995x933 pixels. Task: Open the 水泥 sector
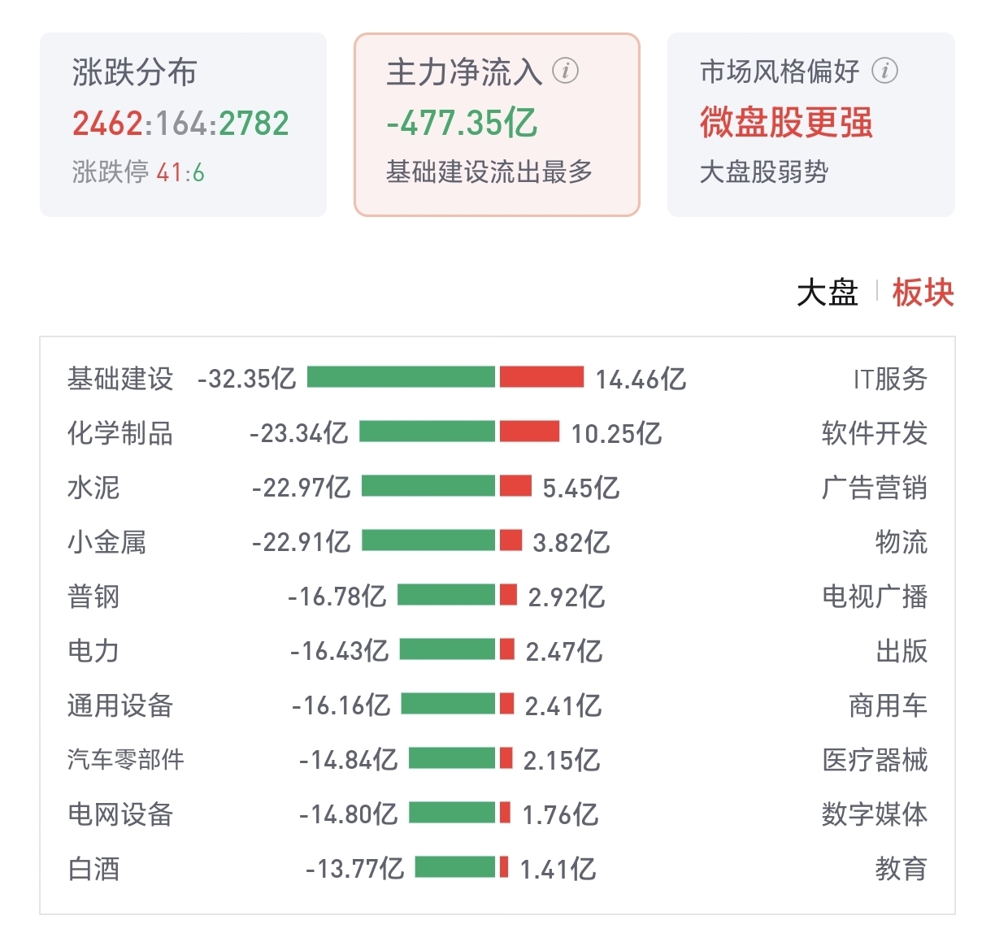93,488
